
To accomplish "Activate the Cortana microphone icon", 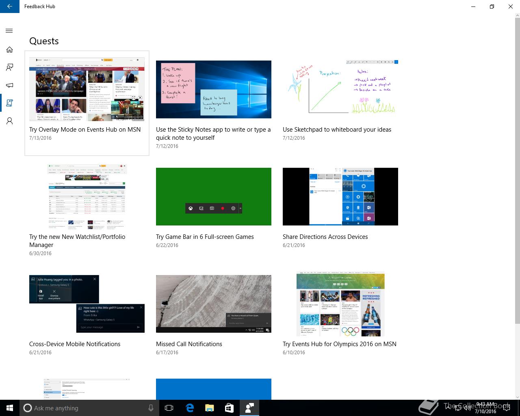I will coord(151,408).
